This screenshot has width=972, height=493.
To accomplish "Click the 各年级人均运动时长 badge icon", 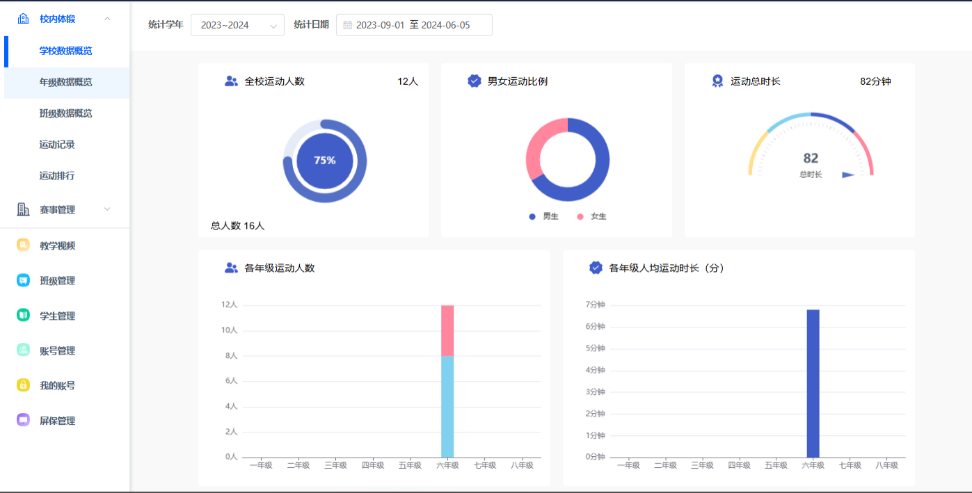I will point(596,268).
